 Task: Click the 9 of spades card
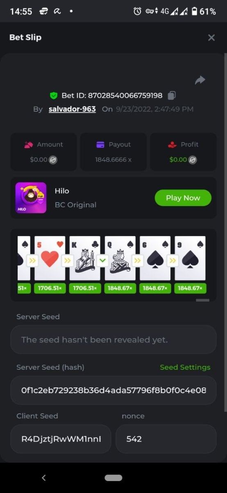click(x=190, y=258)
